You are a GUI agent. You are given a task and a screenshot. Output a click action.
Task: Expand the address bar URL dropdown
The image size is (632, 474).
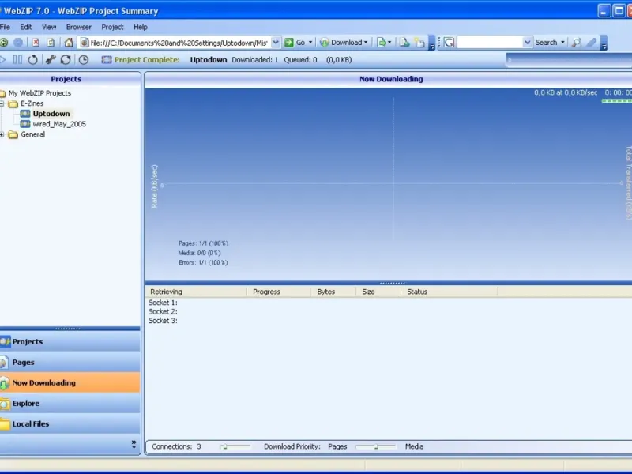276,43
